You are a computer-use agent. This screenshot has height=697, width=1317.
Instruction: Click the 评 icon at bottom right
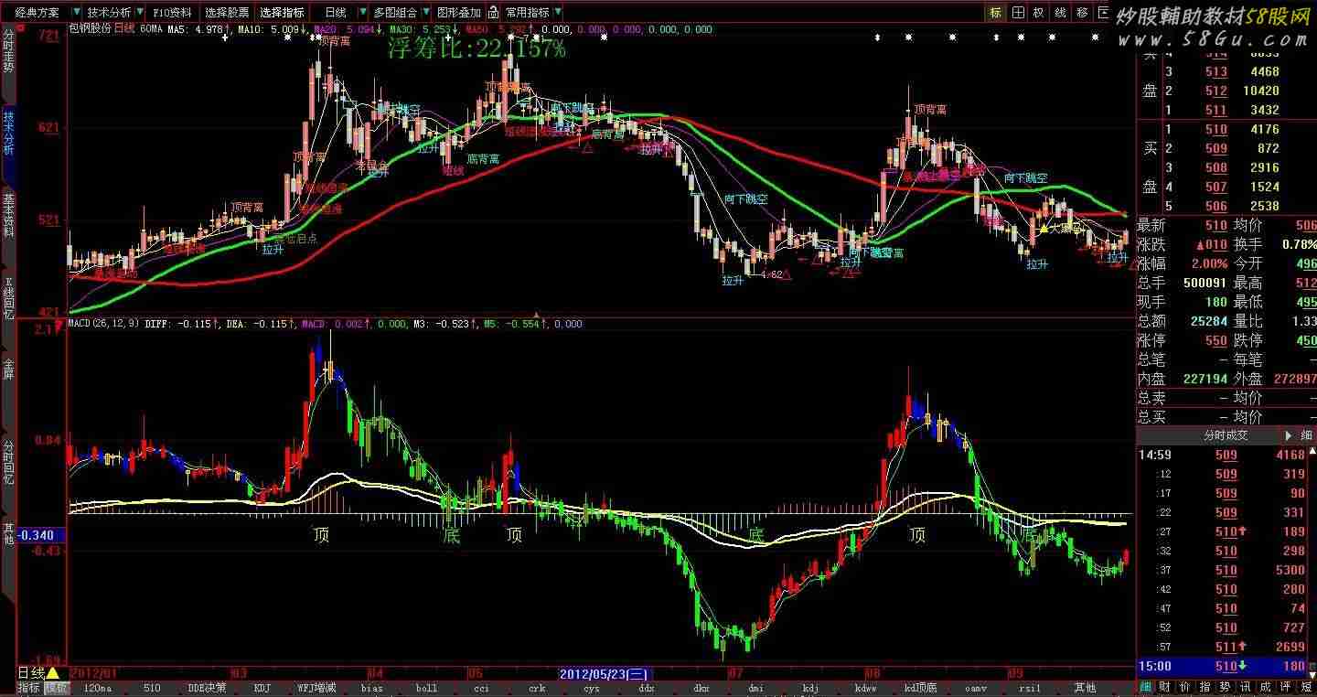click(1286, 687)
